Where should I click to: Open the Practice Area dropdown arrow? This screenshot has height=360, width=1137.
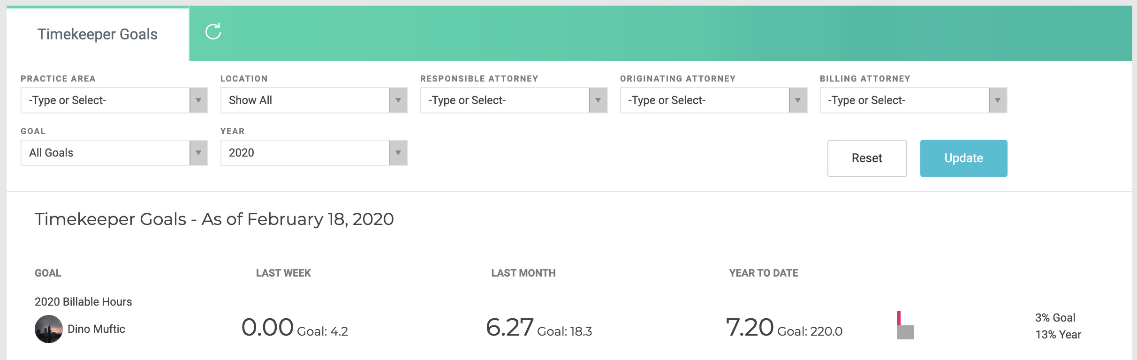(x=198, y=100)
